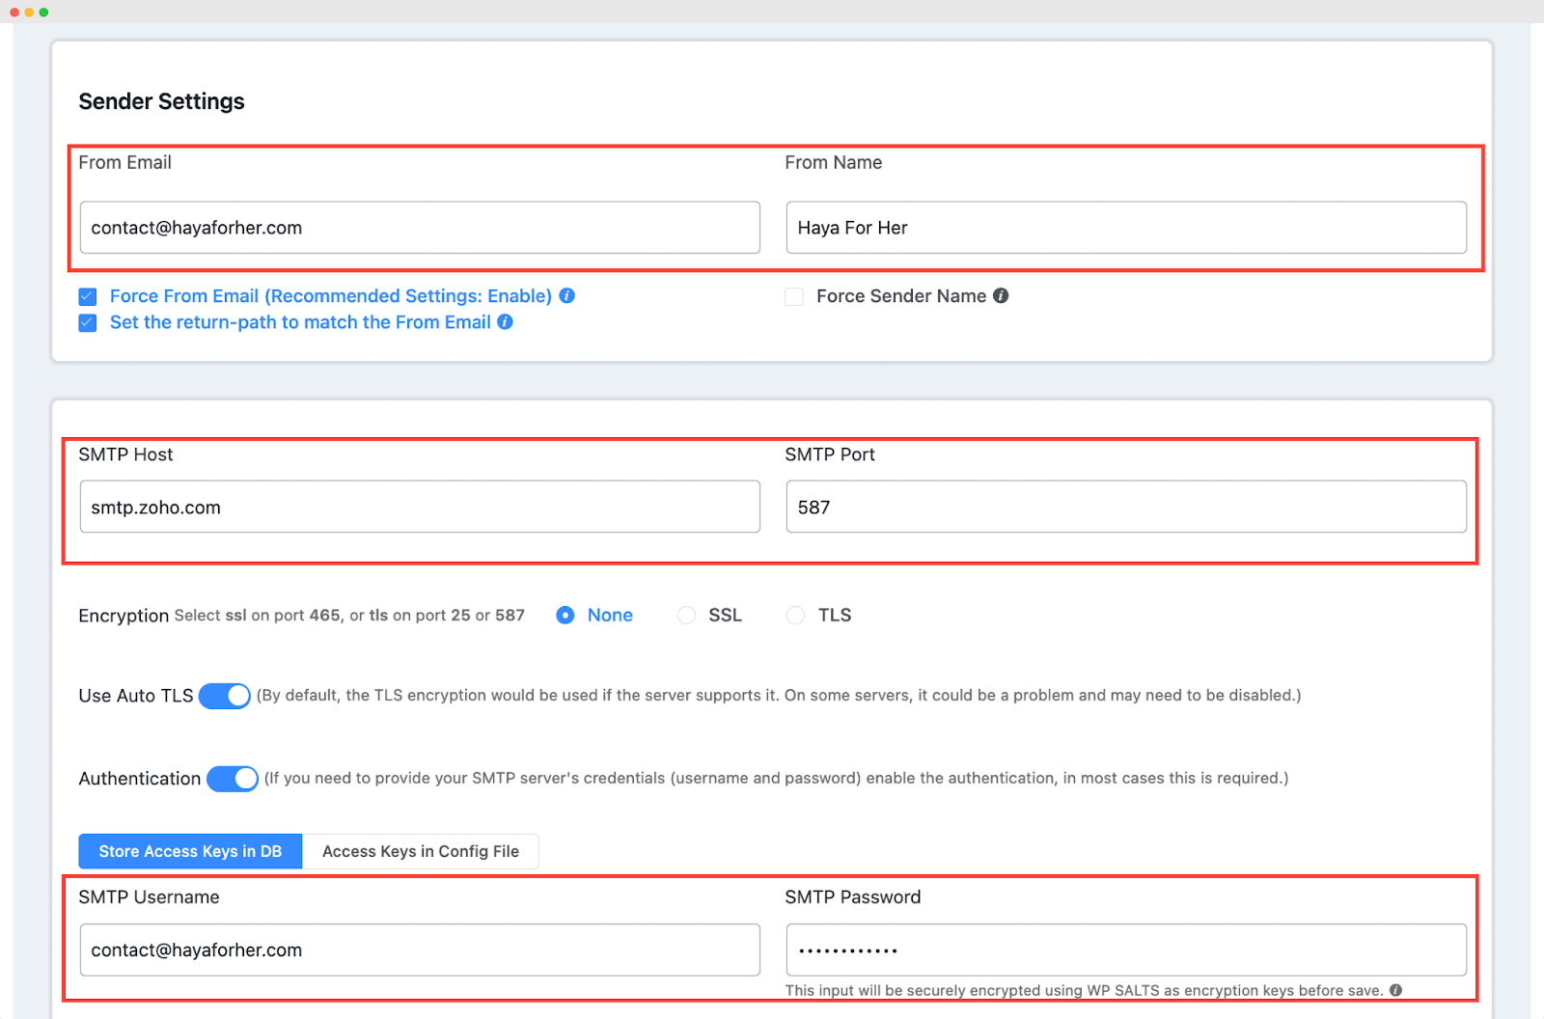Disable the Authentication toggle

(233, 779)
